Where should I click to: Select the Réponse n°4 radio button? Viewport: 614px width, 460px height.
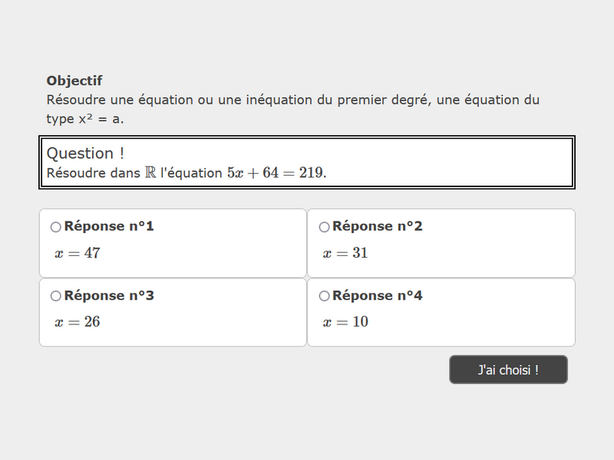tap(324, 296)
